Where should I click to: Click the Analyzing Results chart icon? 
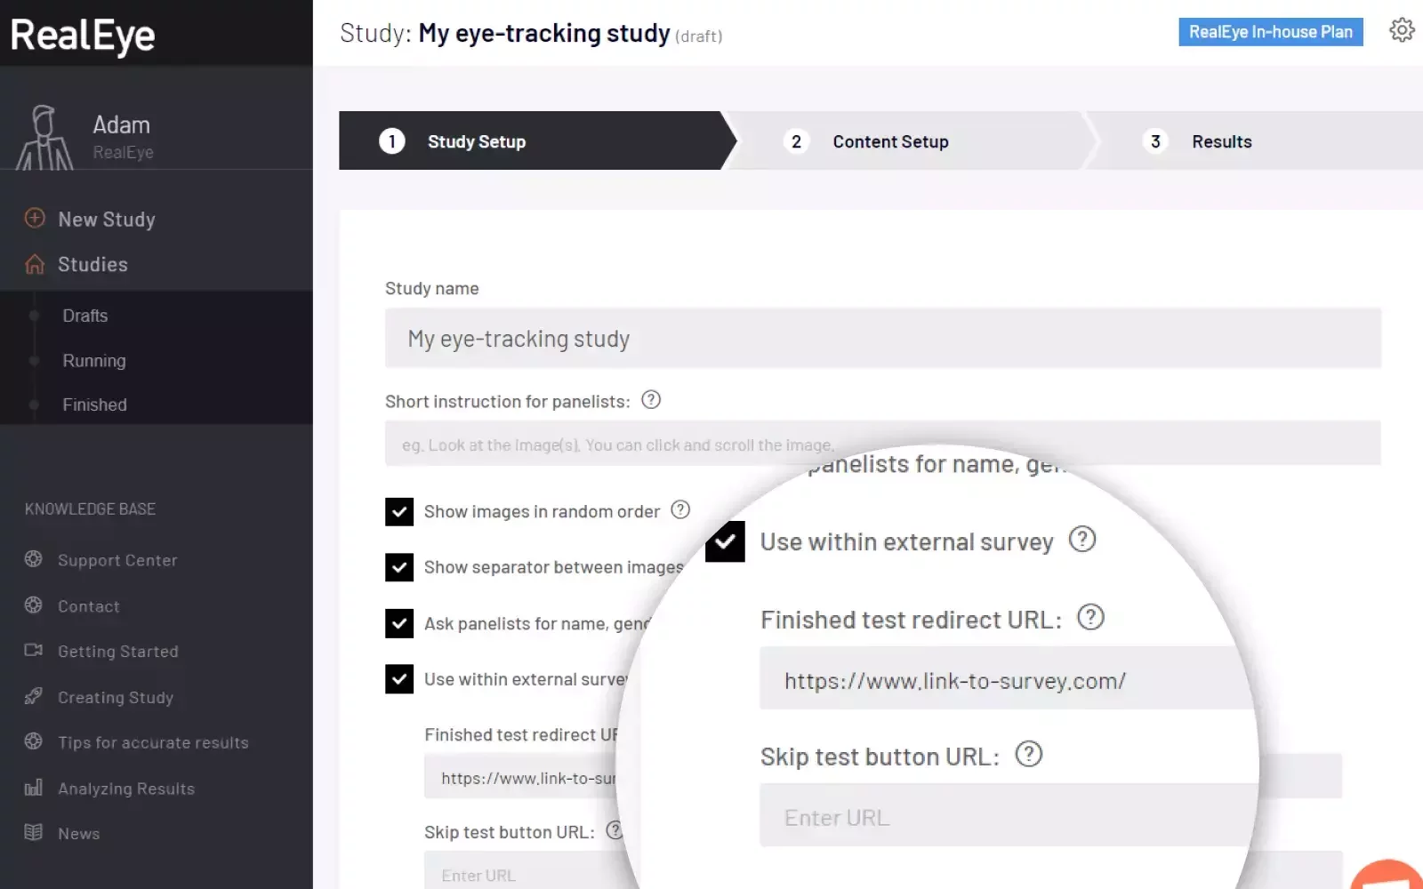[34, 788]
